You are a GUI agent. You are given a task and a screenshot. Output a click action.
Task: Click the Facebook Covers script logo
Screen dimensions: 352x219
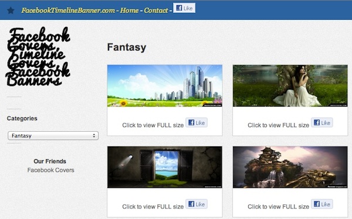(x=38, y=56)
